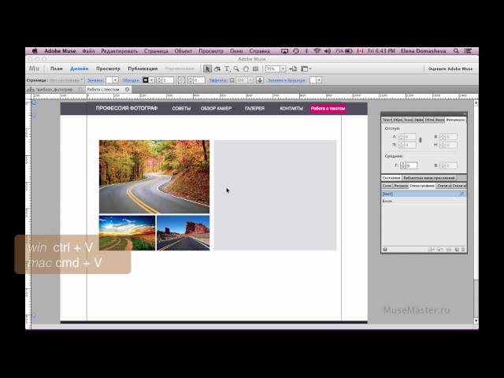Select the Text tool
Screen dimensions: 504x378
pyautogui.click(x=227, y=69)
